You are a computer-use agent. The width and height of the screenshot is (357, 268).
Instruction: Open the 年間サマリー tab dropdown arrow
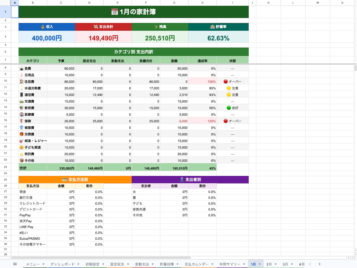point(244,264)
